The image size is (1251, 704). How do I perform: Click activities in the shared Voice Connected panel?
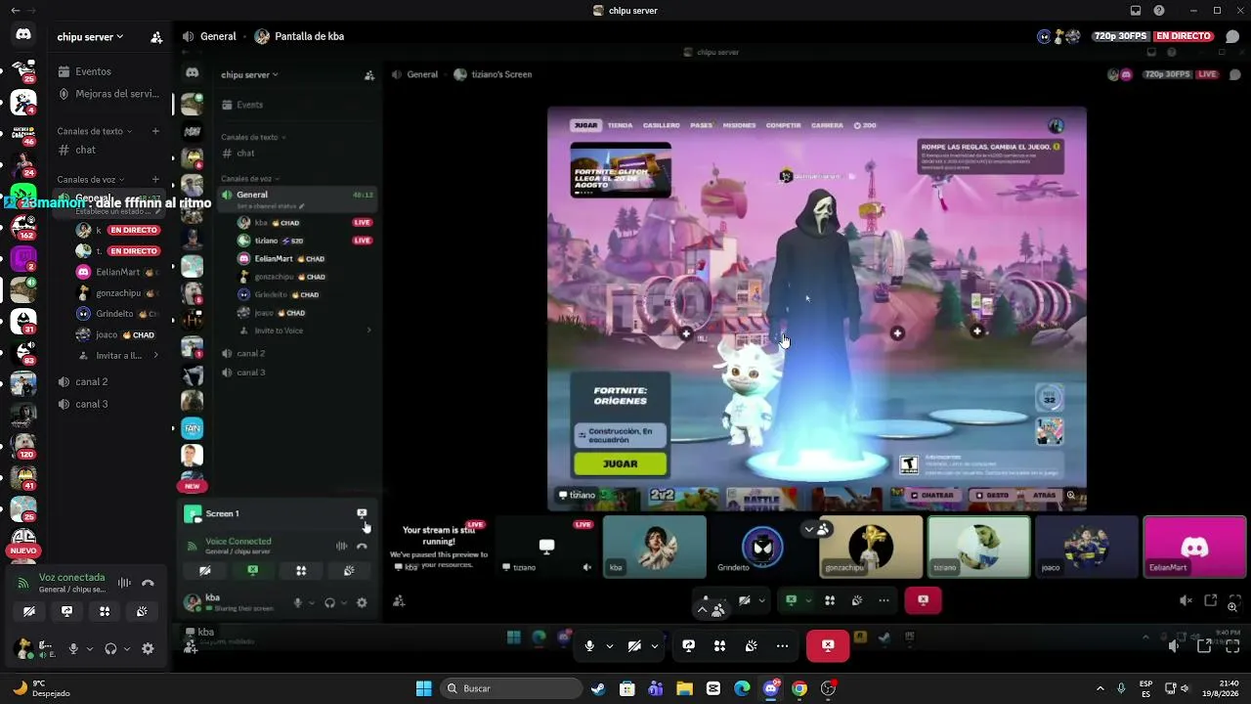coord(301,570)
